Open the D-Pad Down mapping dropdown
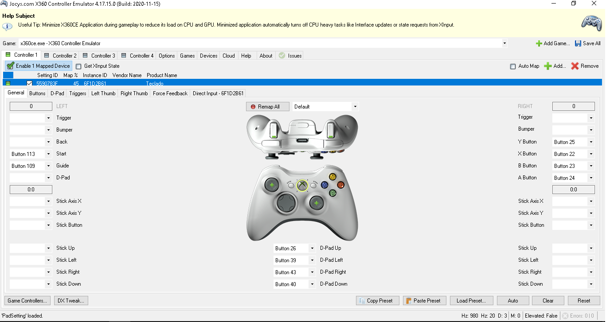The height and width of the screenshot is (322, 606). tap(312, 284)
